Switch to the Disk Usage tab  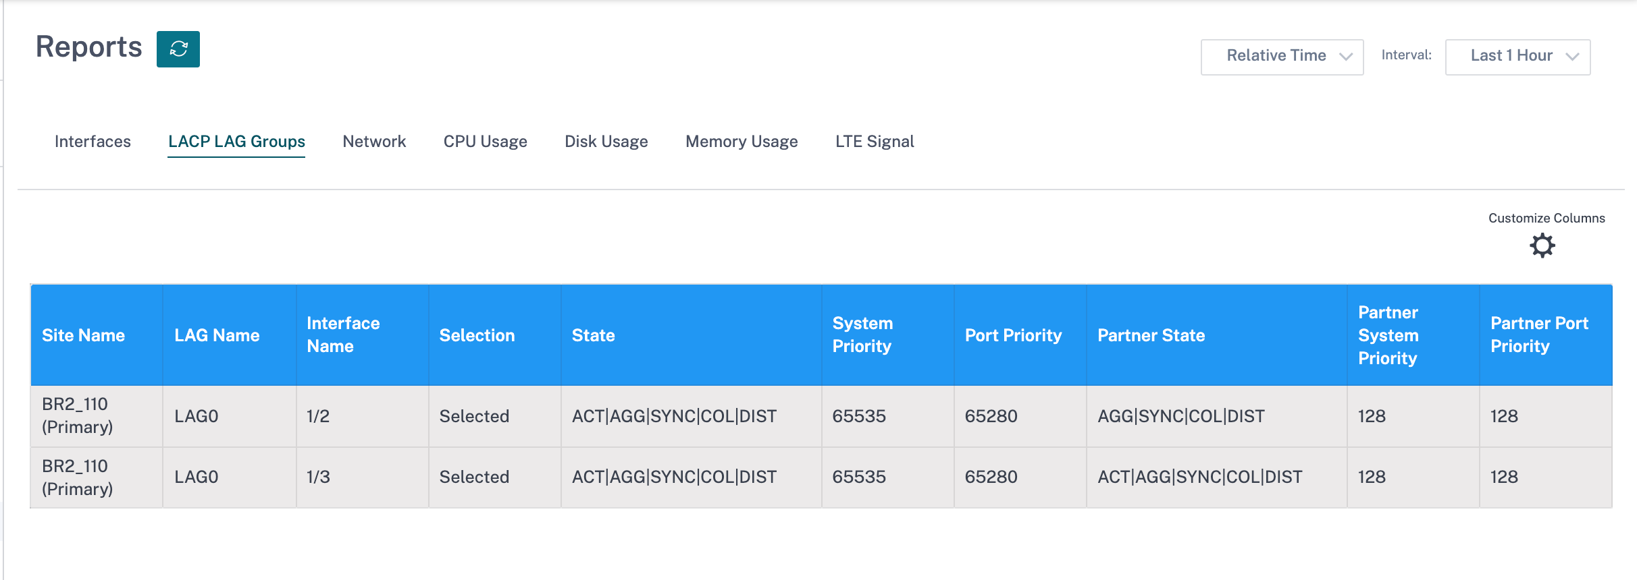coord(606,142)
